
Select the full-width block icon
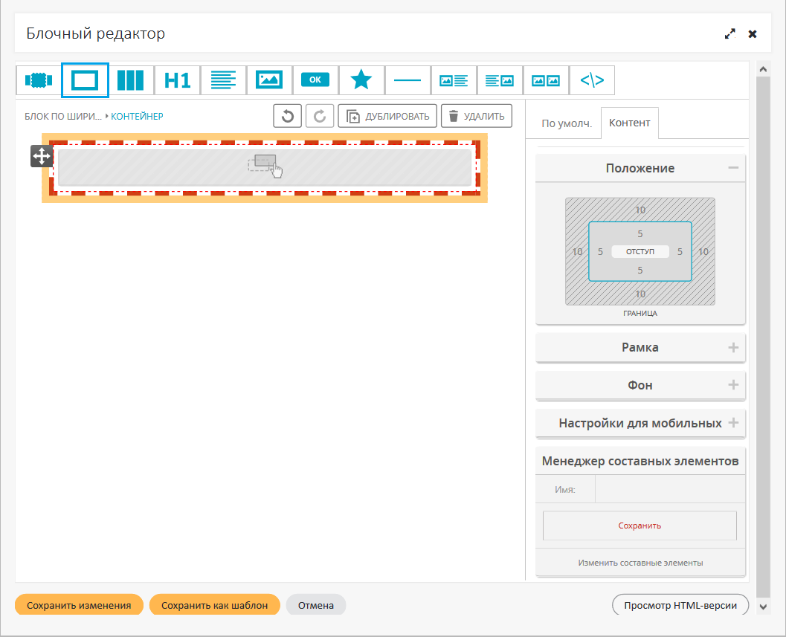click(x=39, y=80)
